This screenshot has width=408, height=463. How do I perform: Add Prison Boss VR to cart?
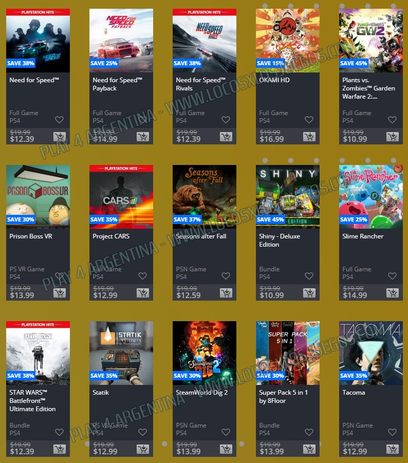59,293
